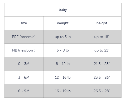125x98 pixels.
Task: Select the '3 - 6M' size cell
Action: click(x=24, y=77)
